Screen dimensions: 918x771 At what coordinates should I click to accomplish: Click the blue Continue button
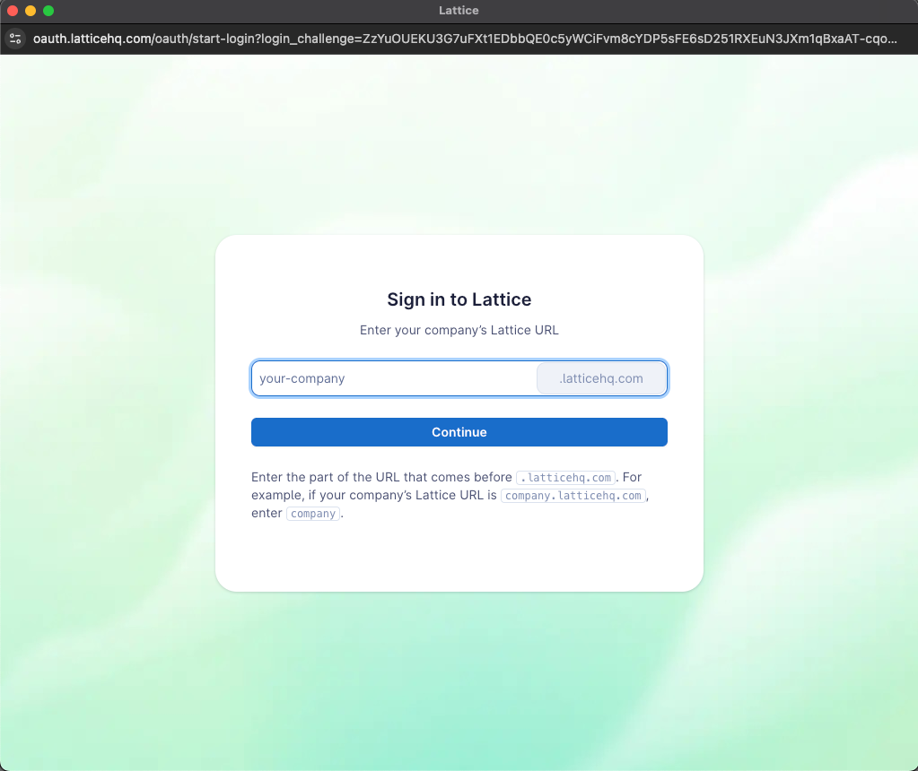pyautogui.click(x=459, y=432)
